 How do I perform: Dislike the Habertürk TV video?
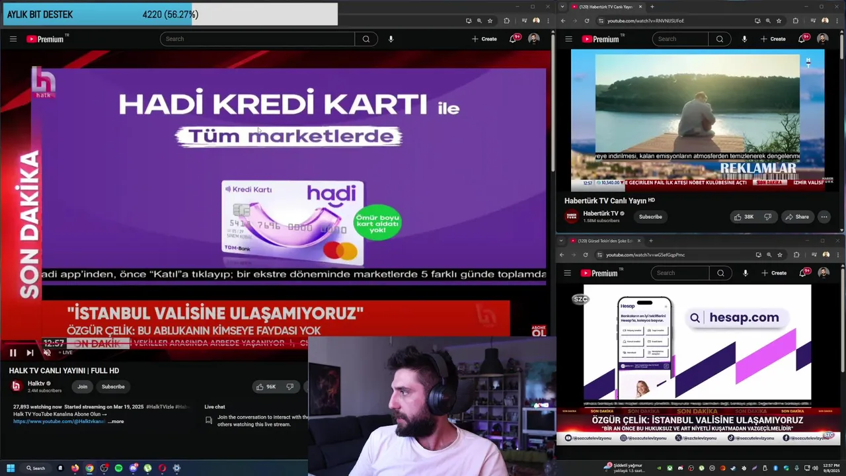(767, 217)
